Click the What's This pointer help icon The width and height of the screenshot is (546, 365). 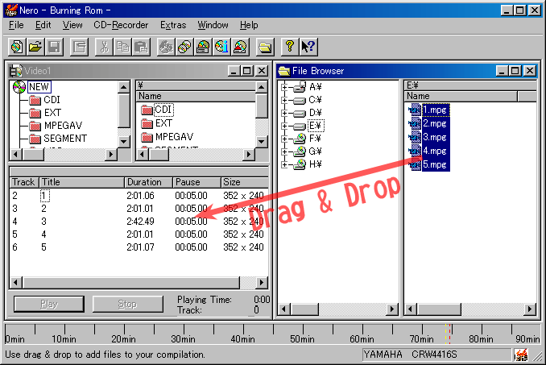point(308,47)
